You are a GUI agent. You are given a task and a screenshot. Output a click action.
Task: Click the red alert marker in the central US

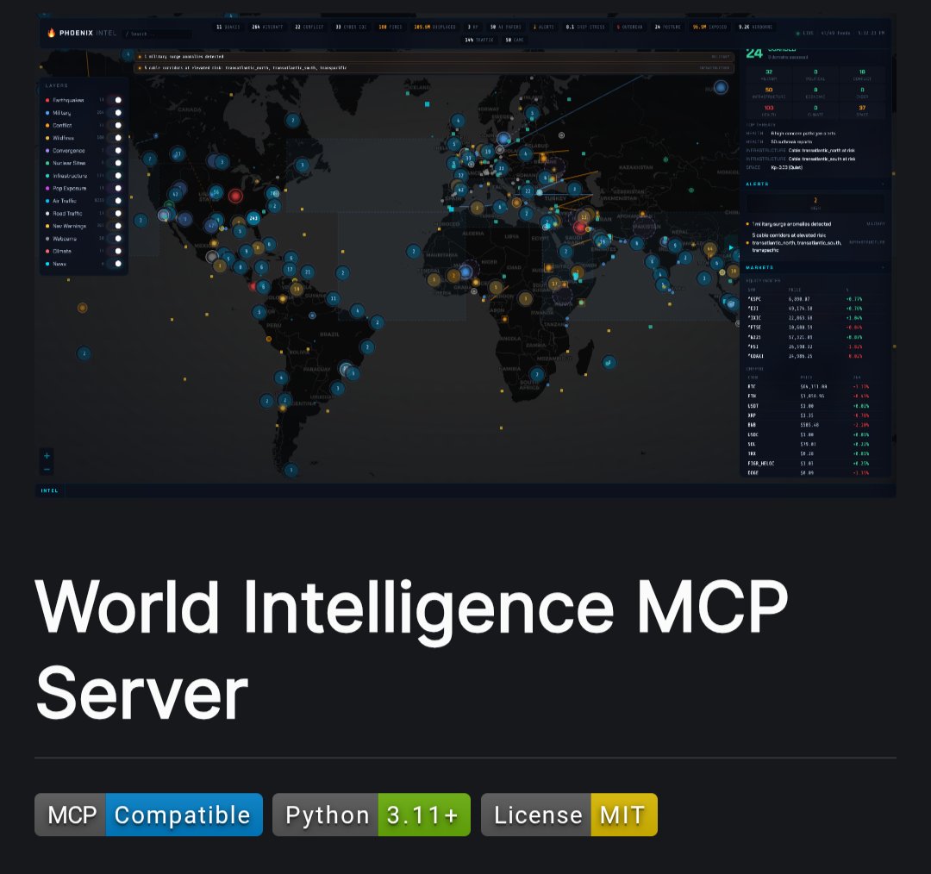pos(235,196)
